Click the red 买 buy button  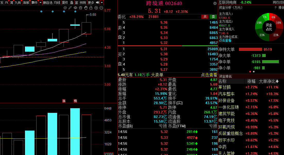tap(205, 17)
